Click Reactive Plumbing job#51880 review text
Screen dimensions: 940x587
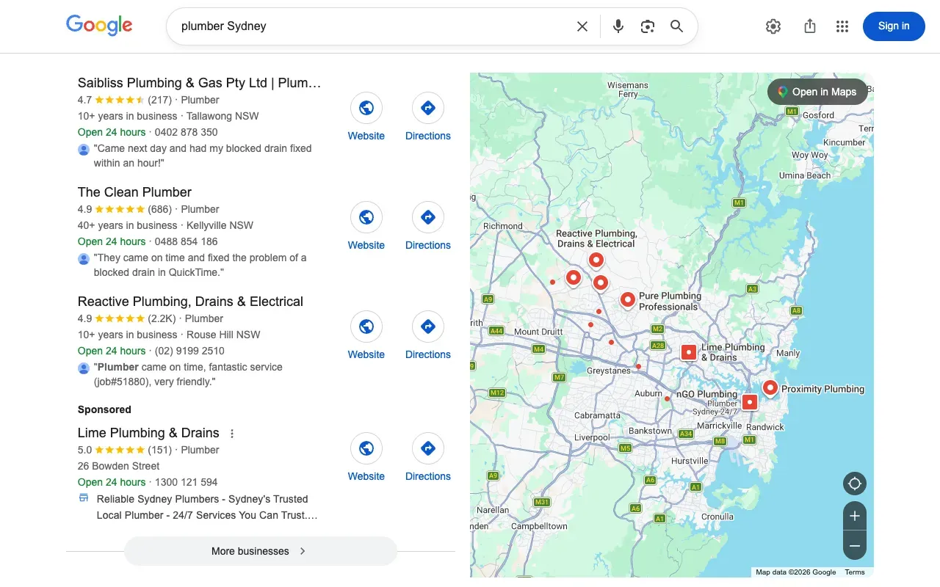click(x=188, y=374)
